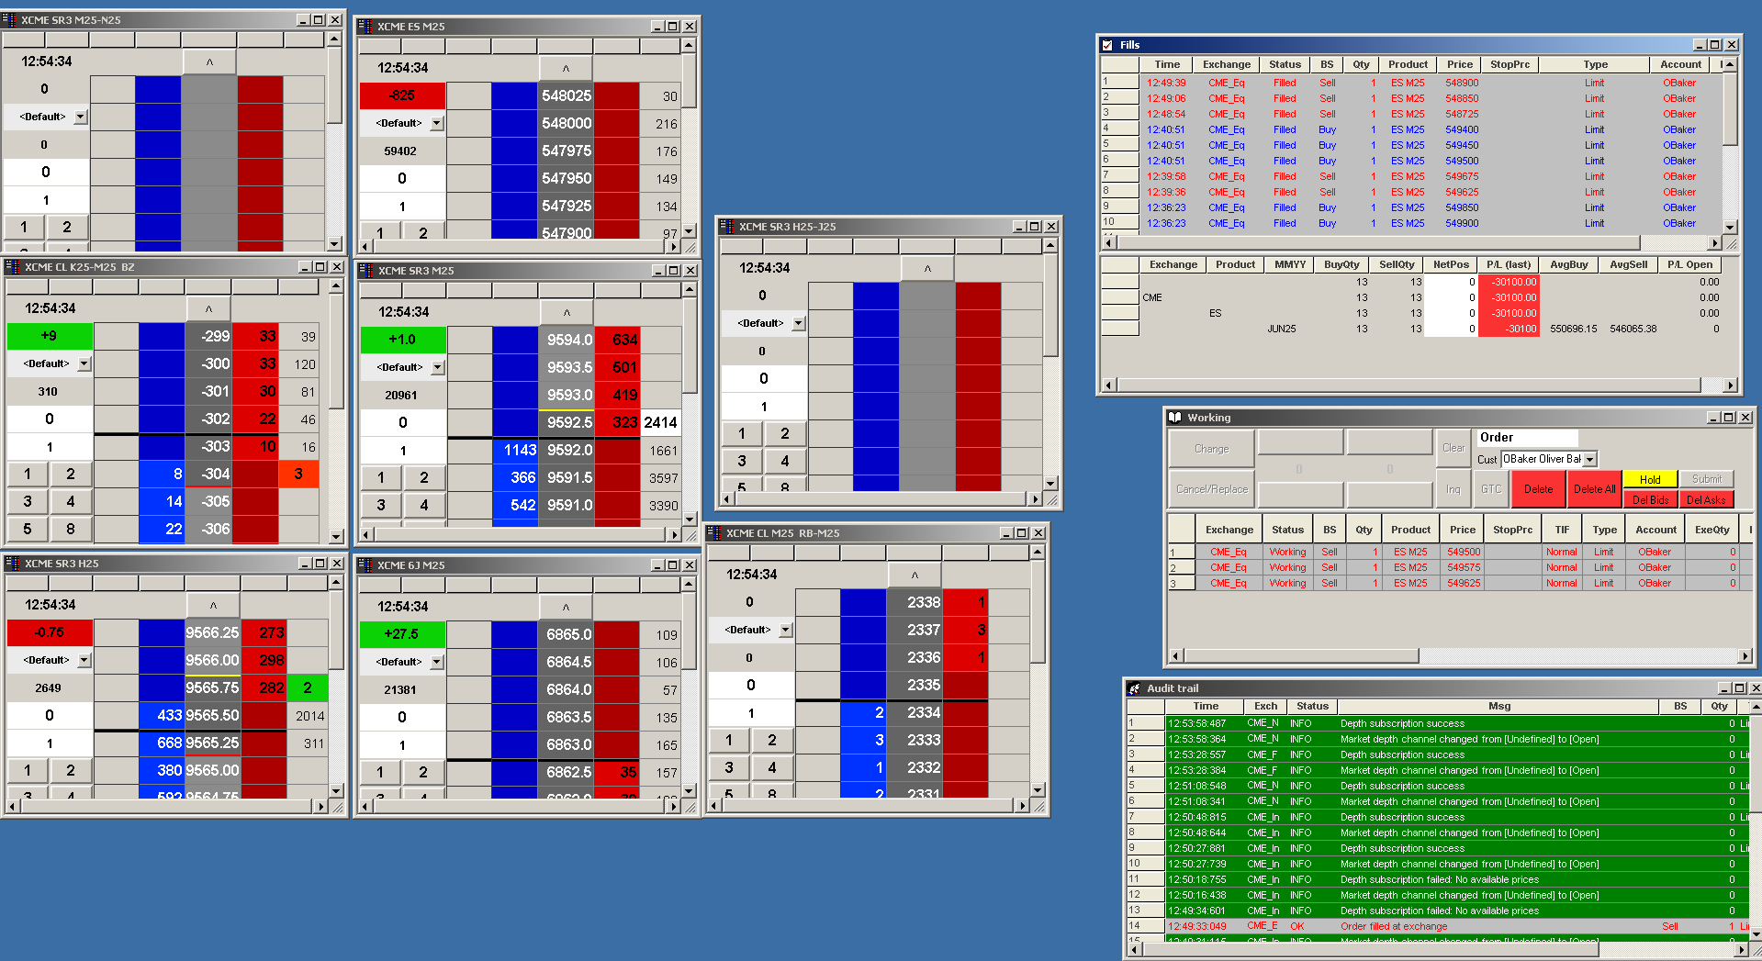
Task: Select the working sell order at 549575
Action: click(x=1463, y=567)
